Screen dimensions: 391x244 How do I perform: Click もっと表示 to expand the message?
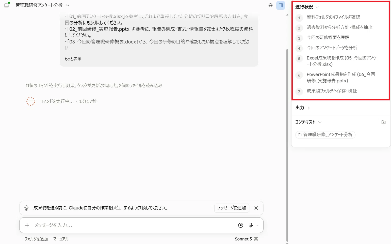coord(73,59)
